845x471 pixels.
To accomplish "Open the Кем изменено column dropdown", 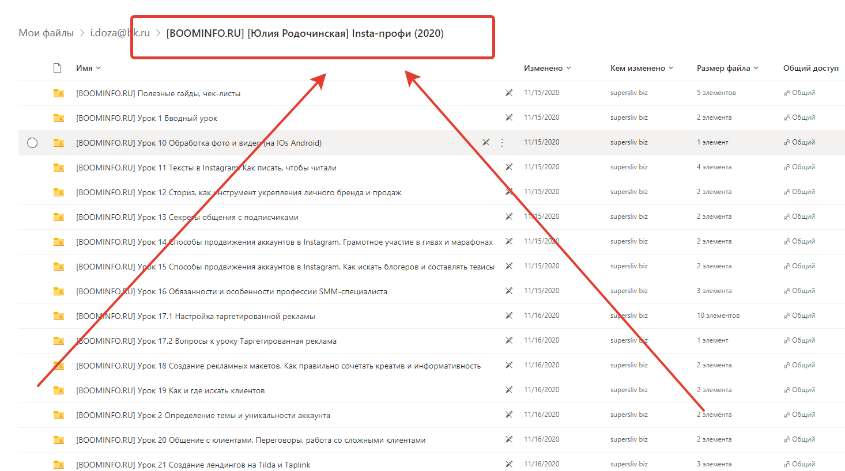I will 642,68.
